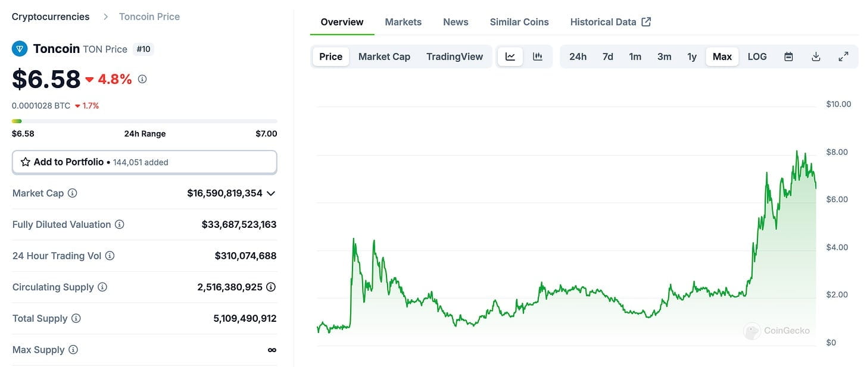
Task: Click the 24h Range price bar
Action: (x=144, y=121)
